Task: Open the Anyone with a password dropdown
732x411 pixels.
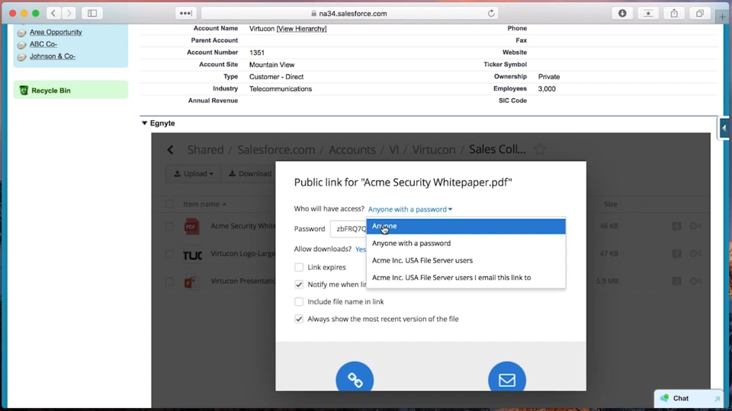Action: [x=410, y=209]
